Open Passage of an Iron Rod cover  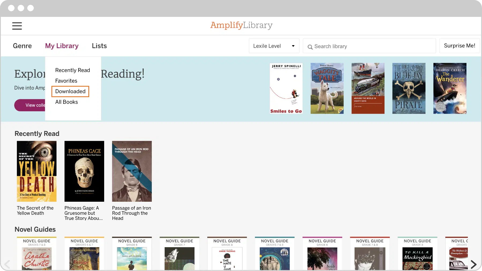pos(132,171)
